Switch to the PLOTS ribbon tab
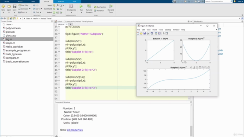Image resolution: width=244 pixels, height=137 pixels. point(20,2)
